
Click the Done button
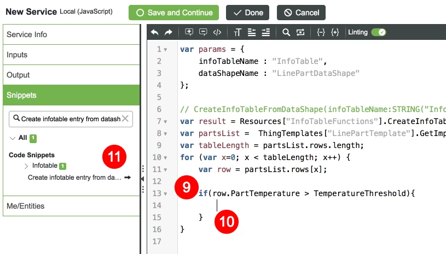(247, 13)
